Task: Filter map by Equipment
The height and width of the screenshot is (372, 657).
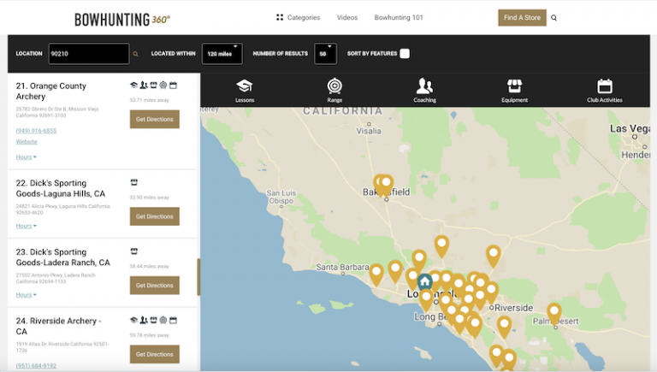Action: click(514, 91)
